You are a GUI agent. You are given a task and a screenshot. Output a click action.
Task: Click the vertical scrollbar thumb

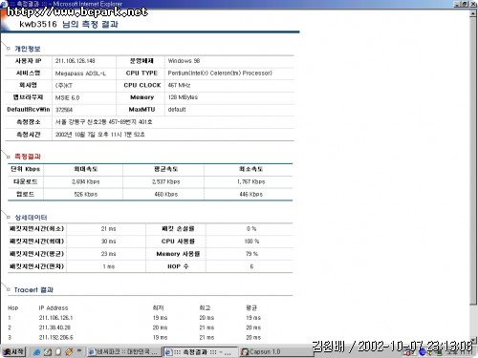coord(473,160)
